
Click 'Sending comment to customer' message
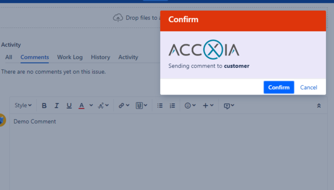click(x=209, y=66)
